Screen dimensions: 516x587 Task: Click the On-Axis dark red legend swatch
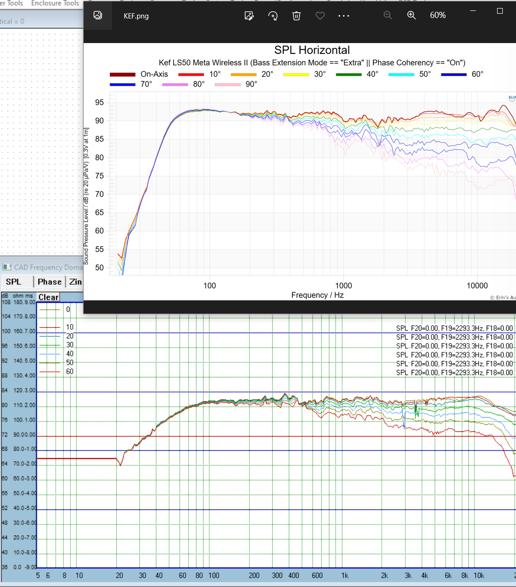122,74
